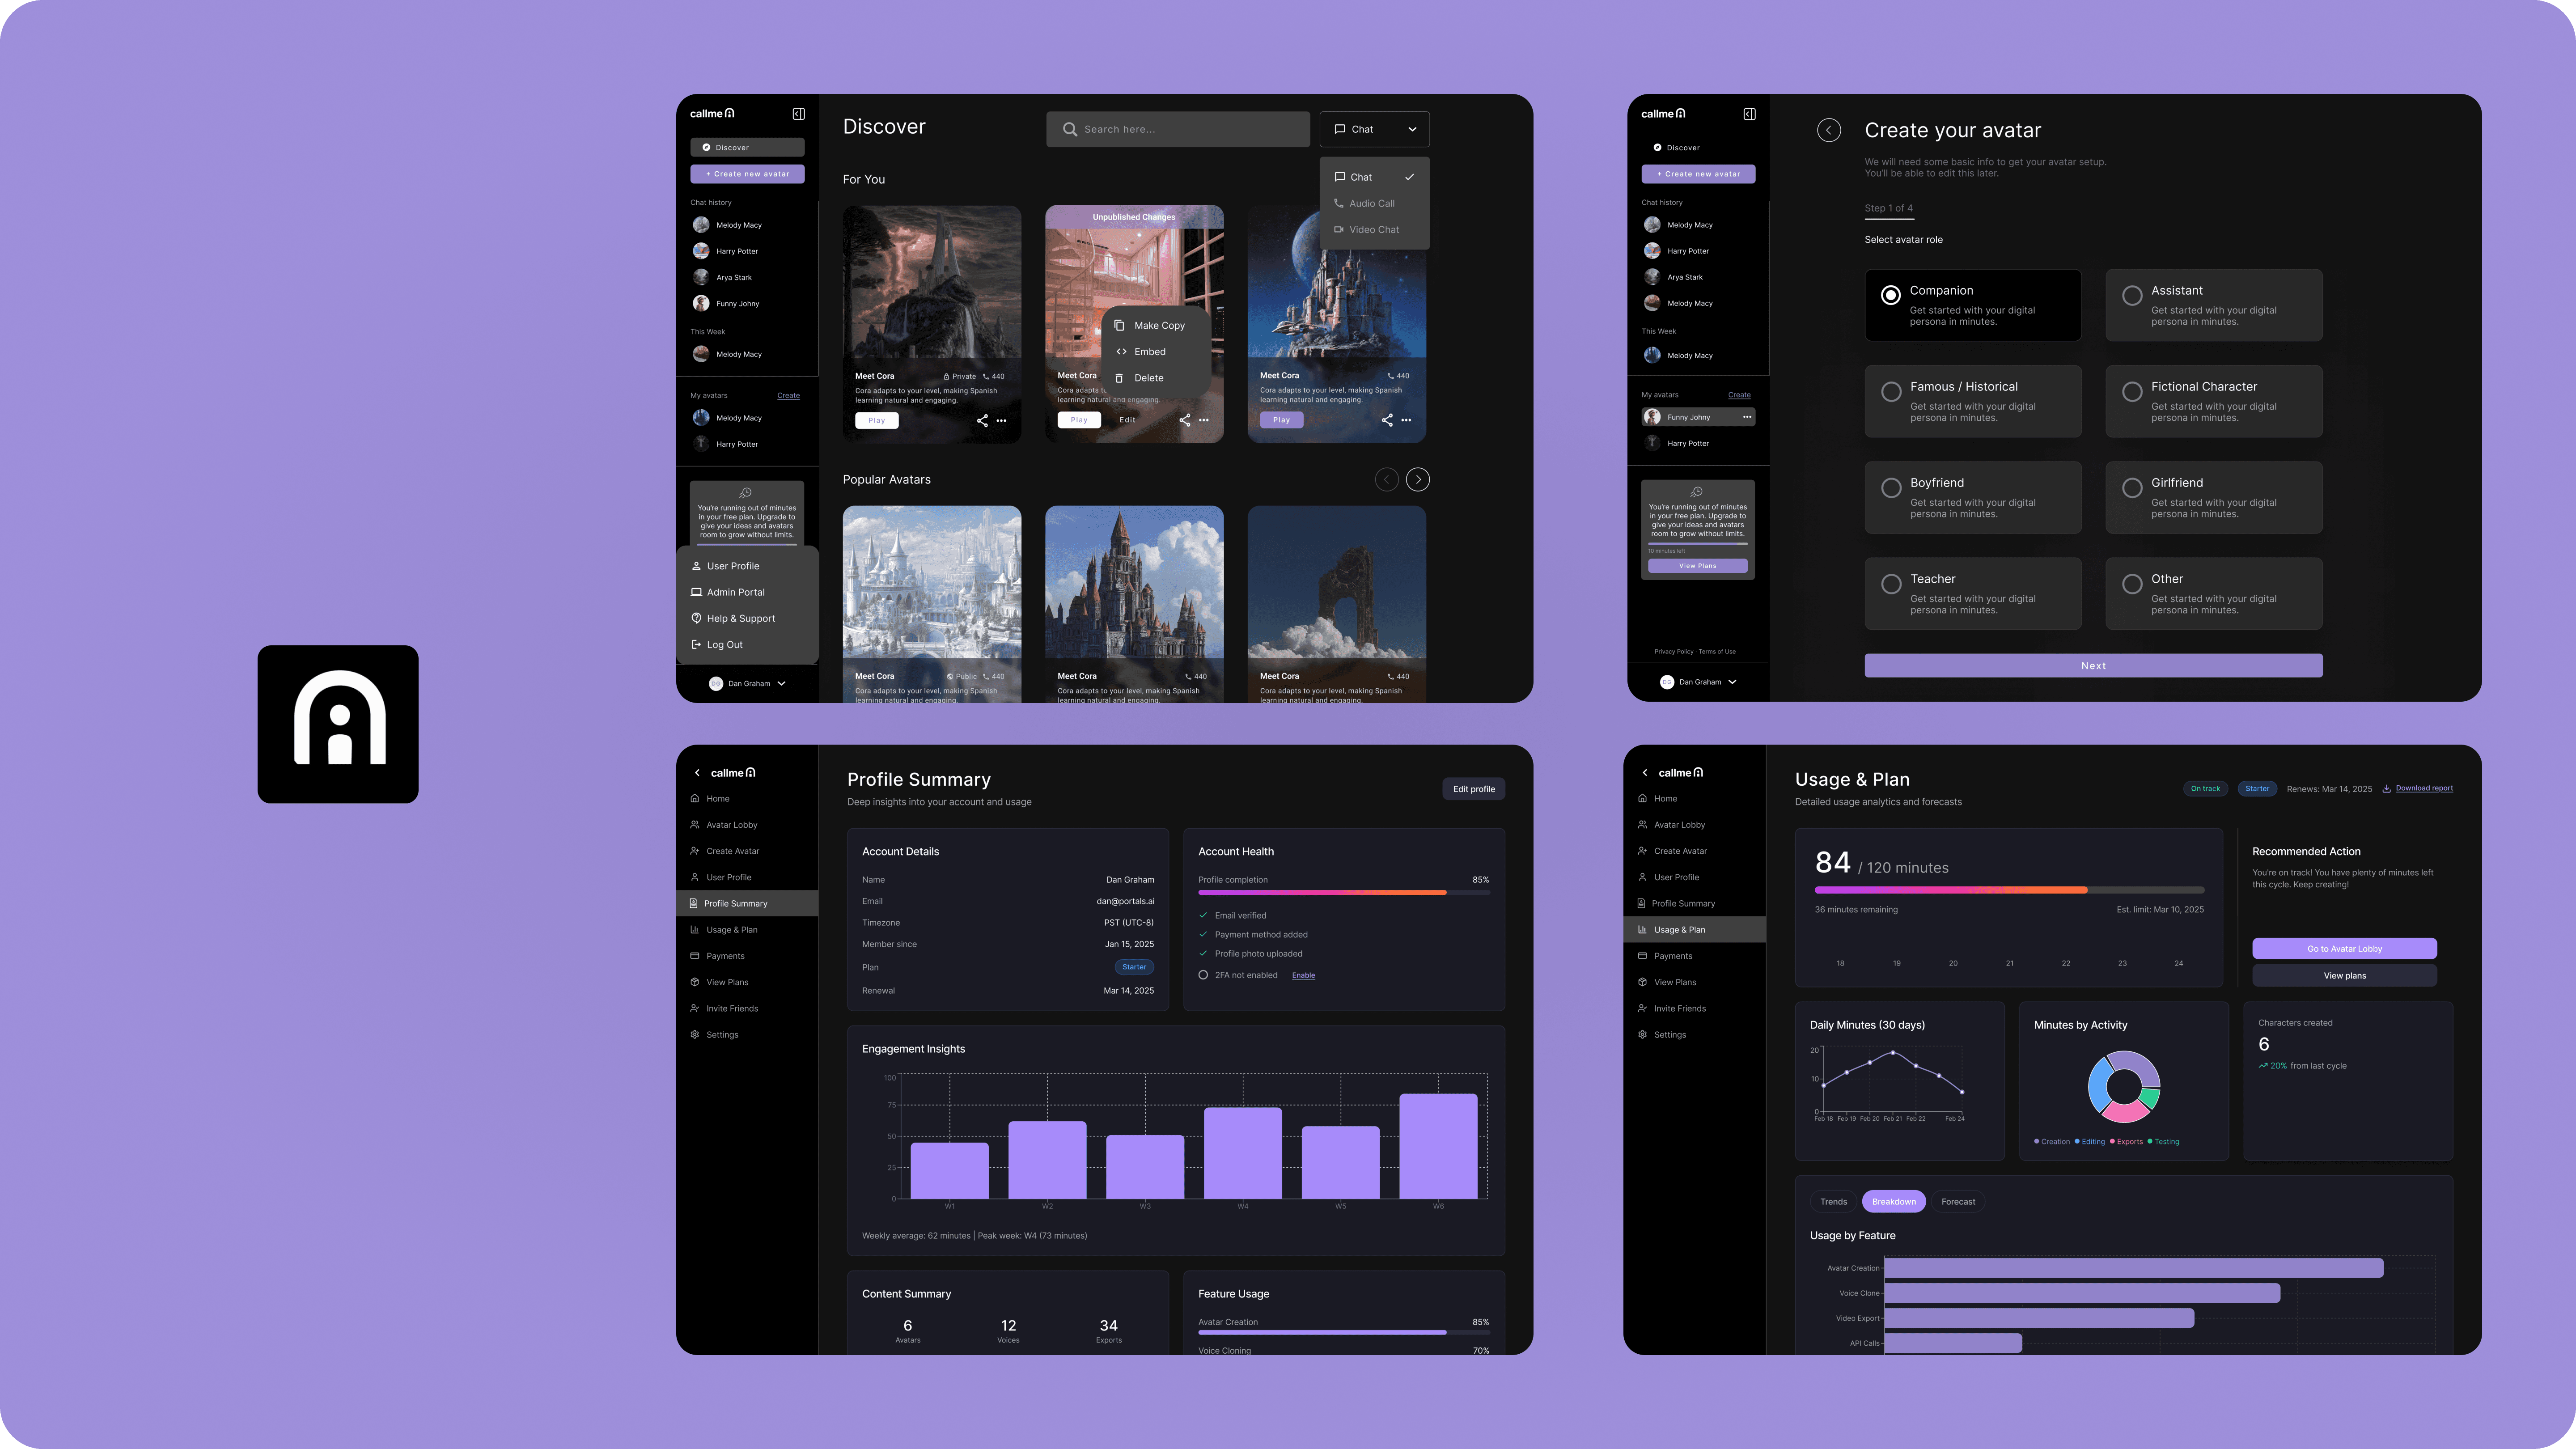The height and width of the screenshot is (1449, 2576).
Task: Click the download icon next to Download report
Action: [x=2386, y=789]
